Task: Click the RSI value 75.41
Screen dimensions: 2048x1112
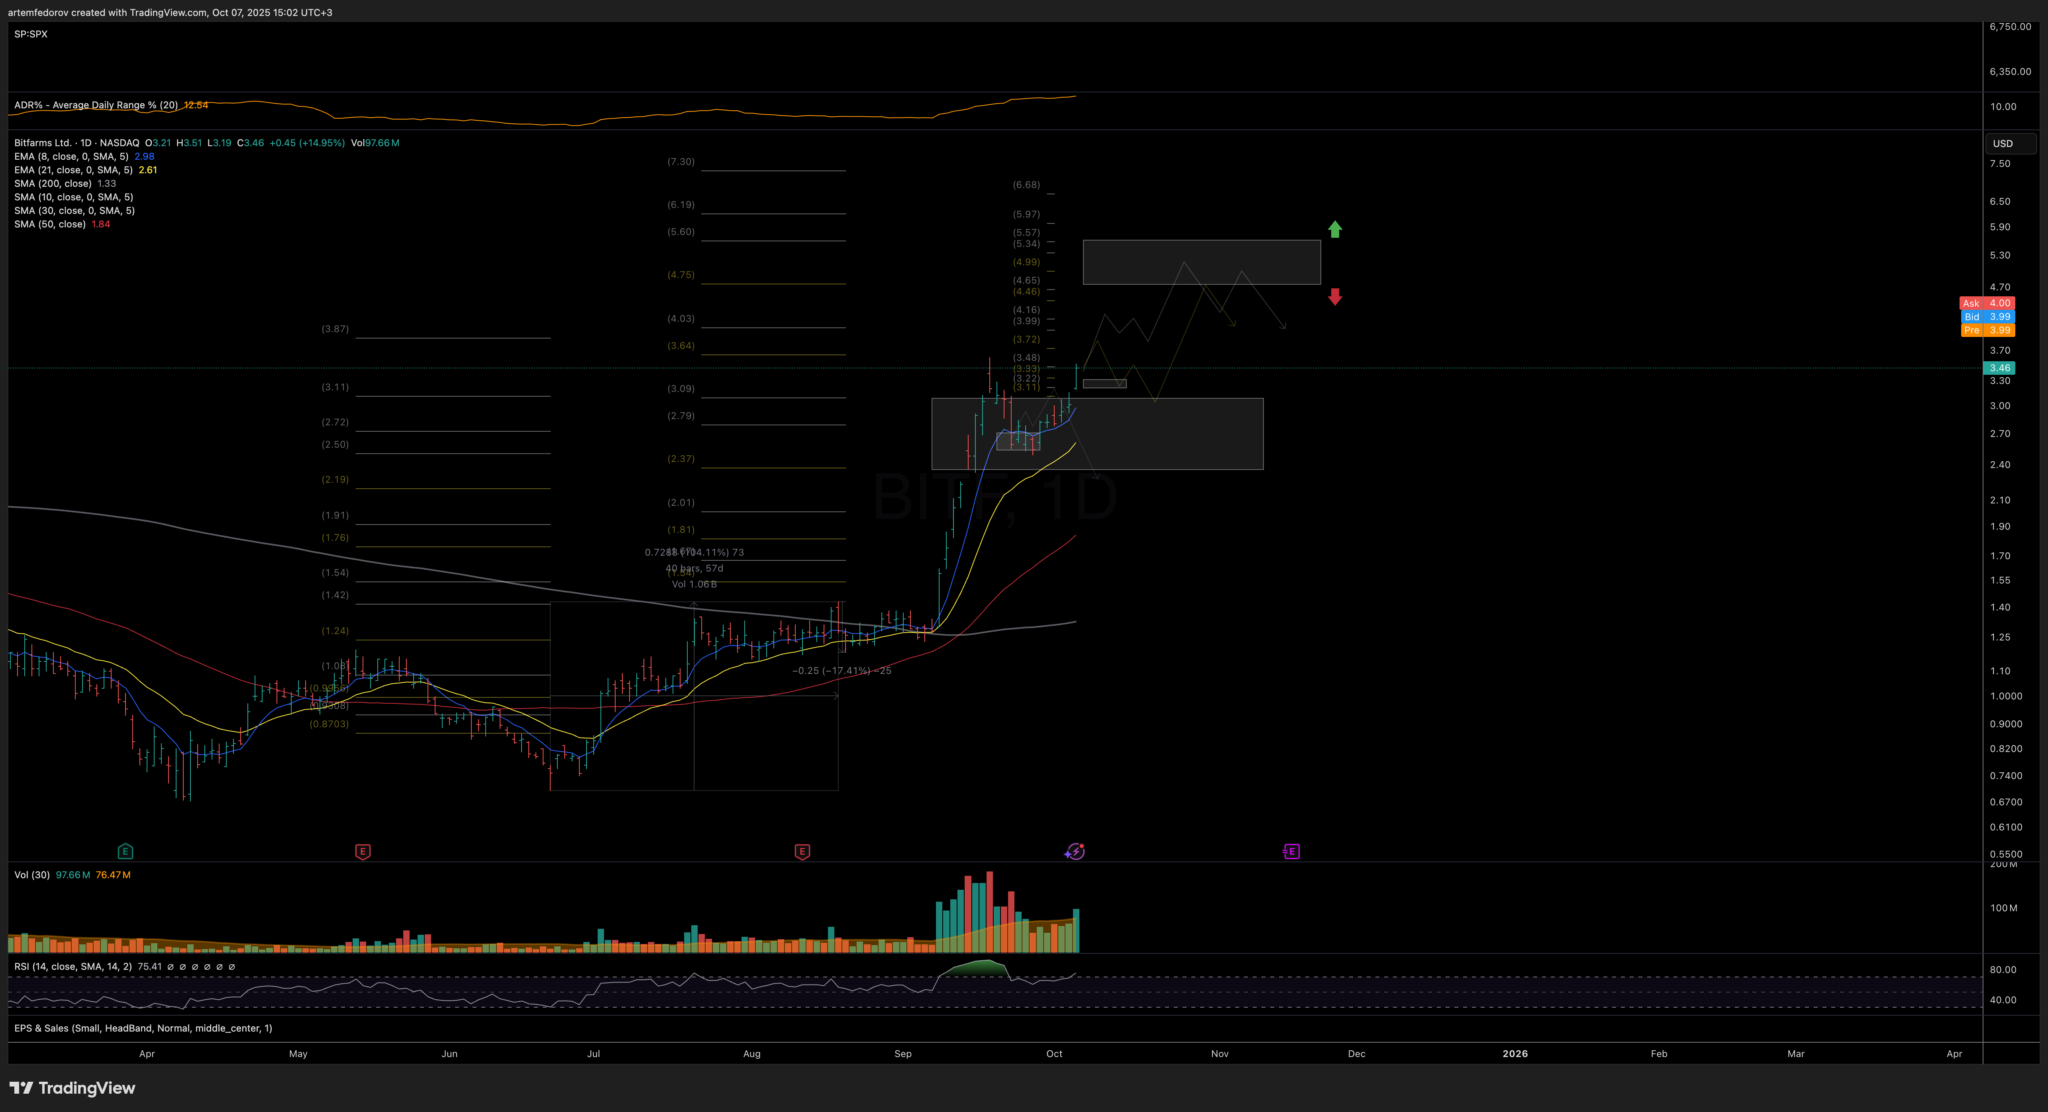Action: pos(149,967)
